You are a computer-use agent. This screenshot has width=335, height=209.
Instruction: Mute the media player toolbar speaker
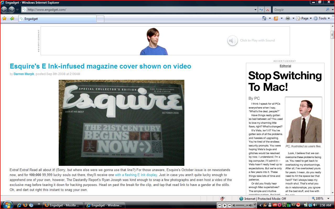(x=234, y=205)
